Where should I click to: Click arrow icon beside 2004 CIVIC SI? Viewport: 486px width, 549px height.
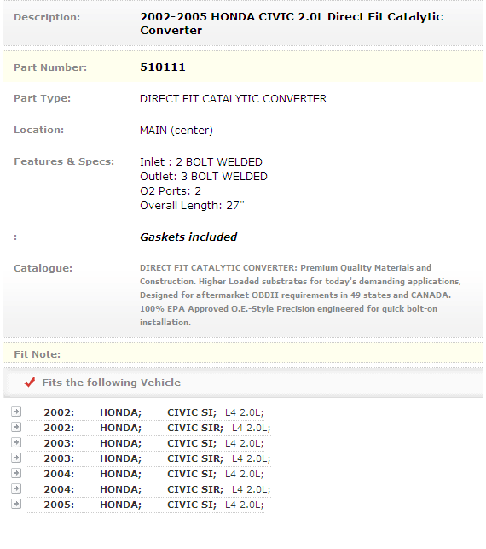(x=16, y=473)
